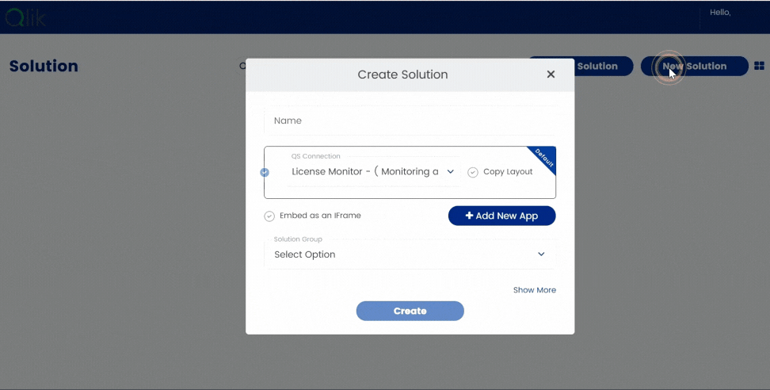
Task: Switch to grid view using the tiles icon
Action: [759, 66]
